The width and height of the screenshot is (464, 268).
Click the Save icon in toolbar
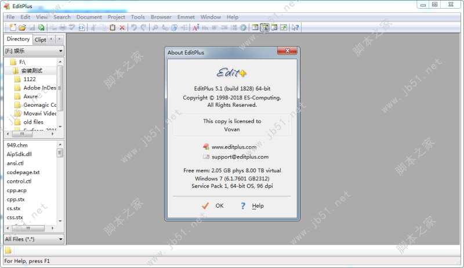[32, 27]
